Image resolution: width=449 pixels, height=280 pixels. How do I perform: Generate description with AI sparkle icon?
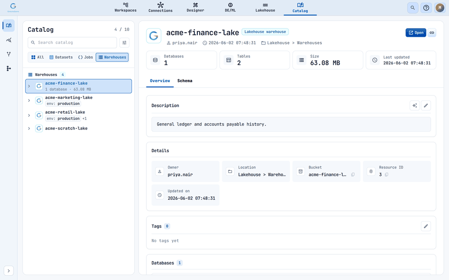click(x=415, y=105)
